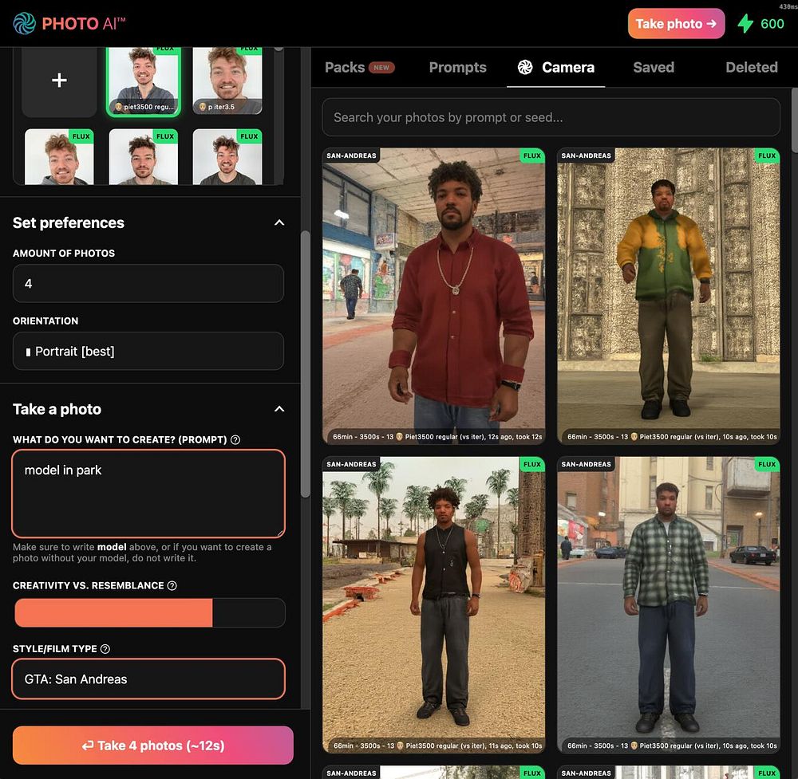The width and height of the screenshot is (798, 779).
Task: Click FLUX badge on red shirt photo
Action: [x=531, y=155]
